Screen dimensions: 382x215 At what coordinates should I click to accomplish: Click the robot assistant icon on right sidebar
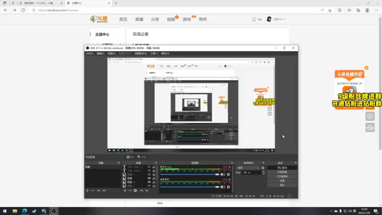pyautogui.click(x=370, y=128)
